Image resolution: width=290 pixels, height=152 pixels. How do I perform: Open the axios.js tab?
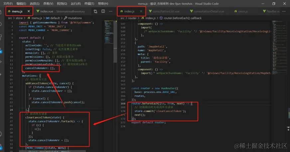pos(241,11)
